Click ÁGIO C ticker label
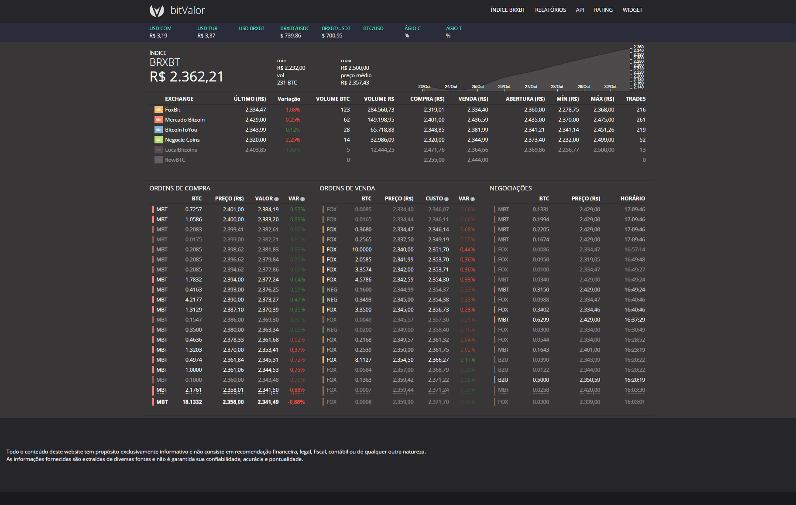The height and width of the screenshot is (505, 796). pyautogui.click(x=412, y=28)
